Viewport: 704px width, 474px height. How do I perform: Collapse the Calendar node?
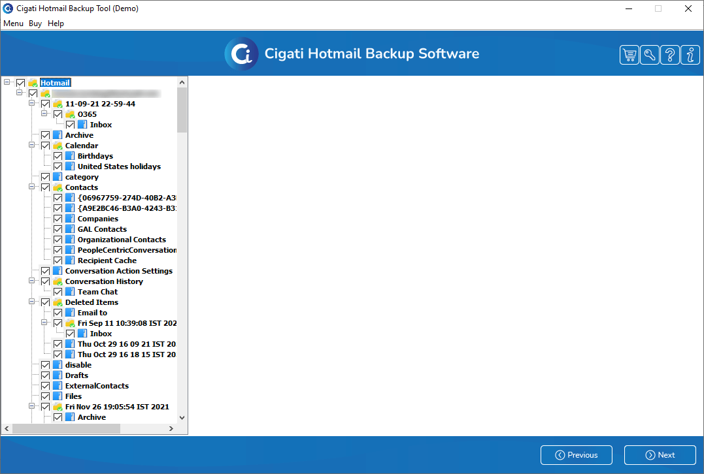[x=32, y=145]
